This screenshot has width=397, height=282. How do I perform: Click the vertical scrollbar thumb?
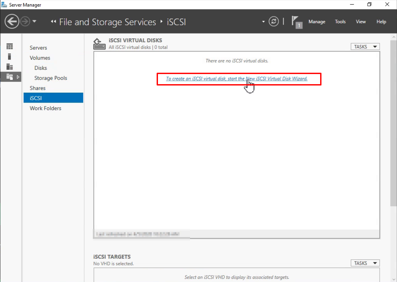pos(393,123)
